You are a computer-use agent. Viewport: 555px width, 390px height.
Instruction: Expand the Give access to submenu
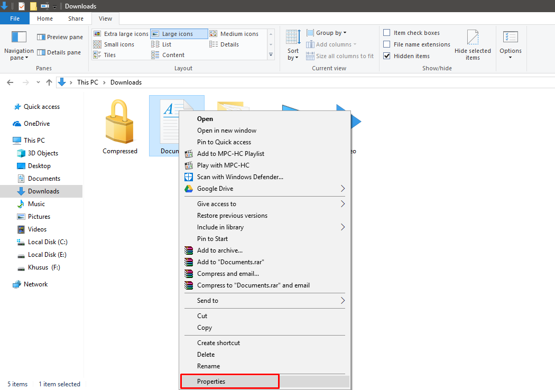coord(265,204)
